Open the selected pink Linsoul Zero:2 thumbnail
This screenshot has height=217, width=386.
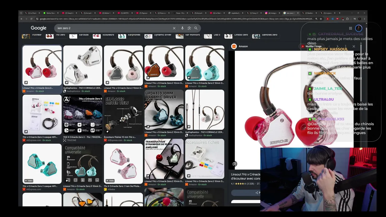click(42, 65)
